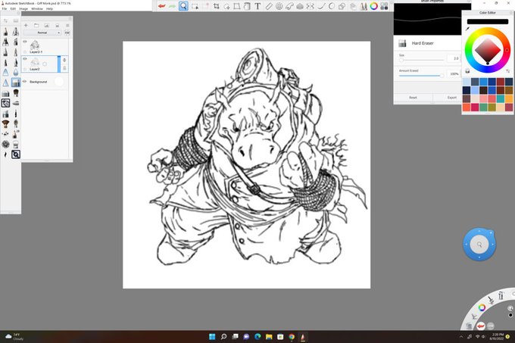Viewport: 515px width, 343px height.
Task: Click the green Redo arrow in toolbar
Action: (172, 6)
